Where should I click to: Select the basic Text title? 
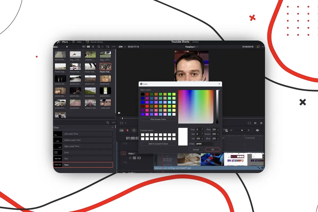[x=83, y=159]
